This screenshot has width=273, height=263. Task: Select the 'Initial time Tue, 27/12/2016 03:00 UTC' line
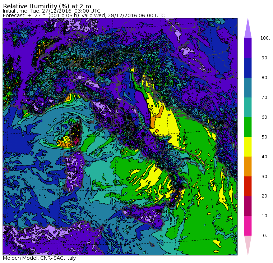coord(51,11)
